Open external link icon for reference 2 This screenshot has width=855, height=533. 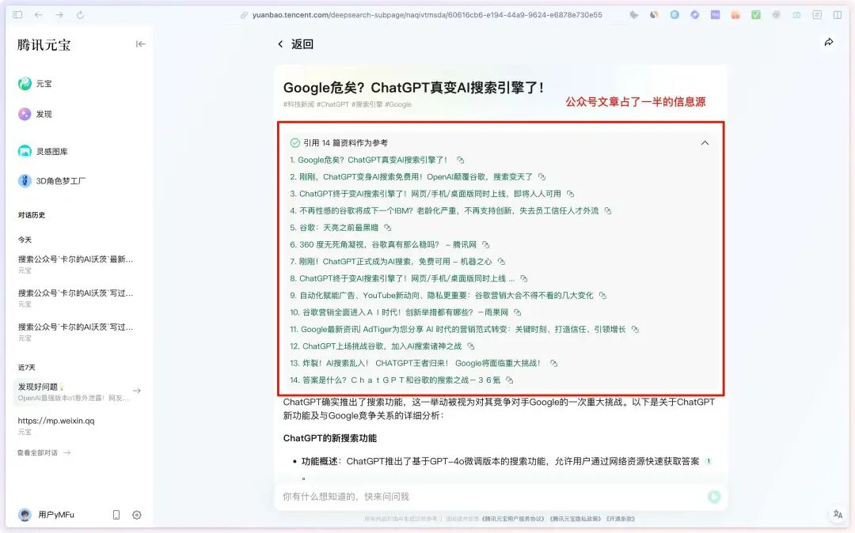coord(542,177)
